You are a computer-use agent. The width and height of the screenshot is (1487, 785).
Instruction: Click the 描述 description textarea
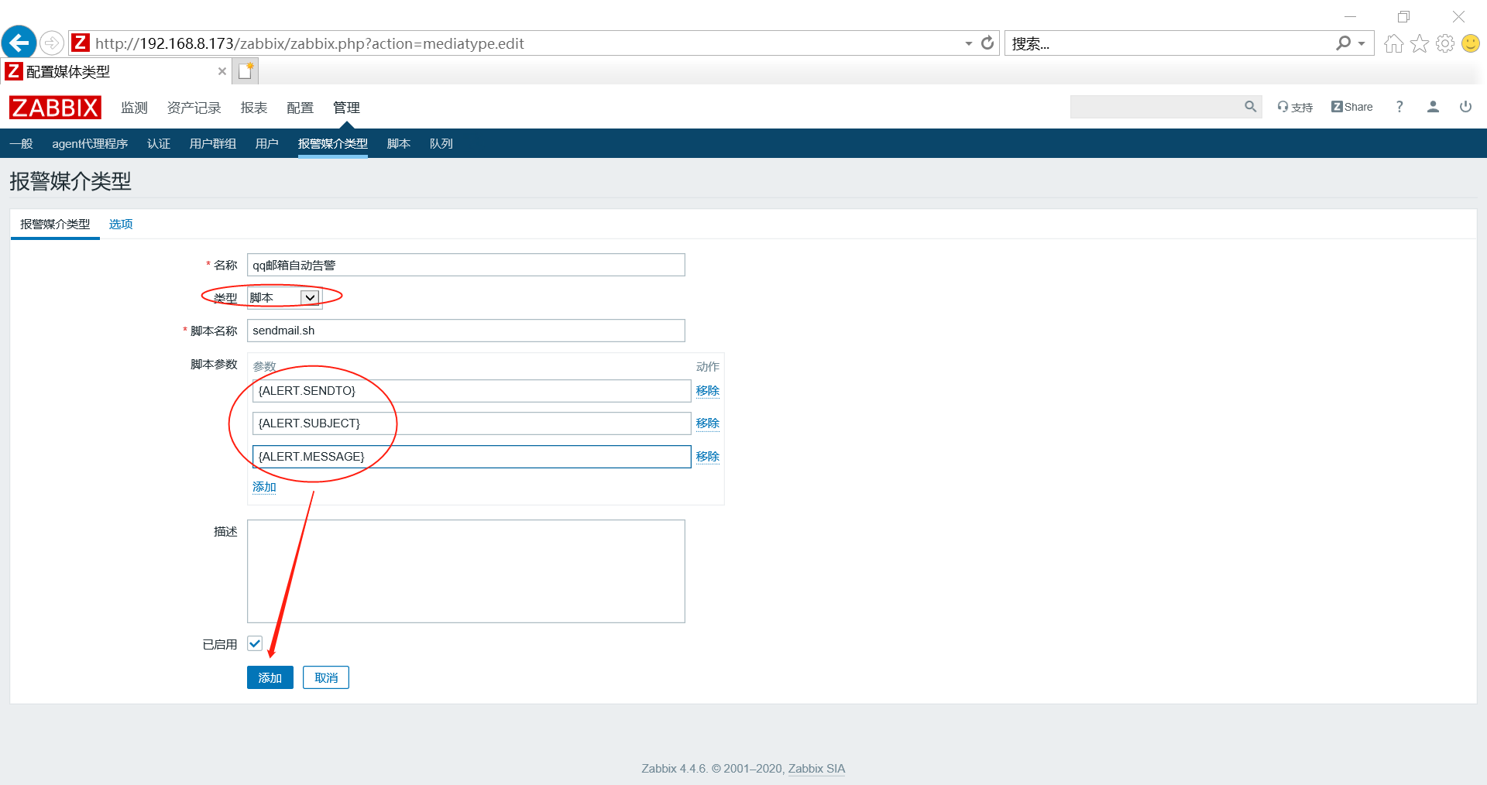click(x=466, y=571)
